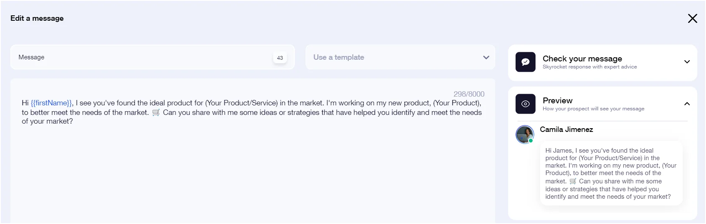The width and height of the screenshot is (706, 224).
Task: Click the Check your message speech-bubble icon
Action: [x=526, y=62]
